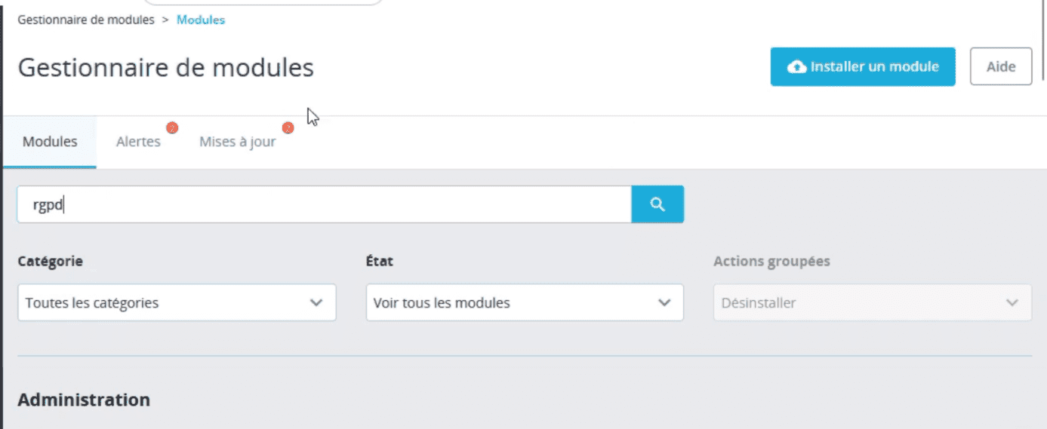The height and width of the screenshot is (429, 1047).
Task: Focus the module search field containing rgpd
Action: (x=325, y=204)
